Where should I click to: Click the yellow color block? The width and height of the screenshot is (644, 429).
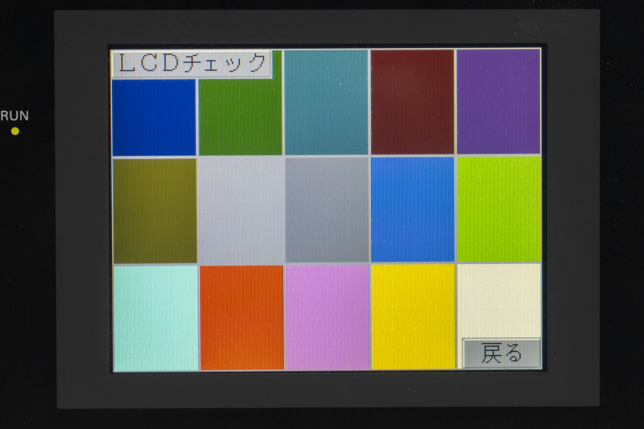[413, 317]
